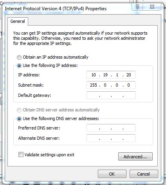Click the 255 octet in Subnet mask

(94, 85)
